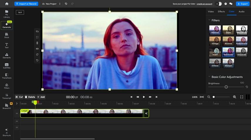251x140 pixels.
Task: Apply the Invert filter
Action: tap(215, 52)
